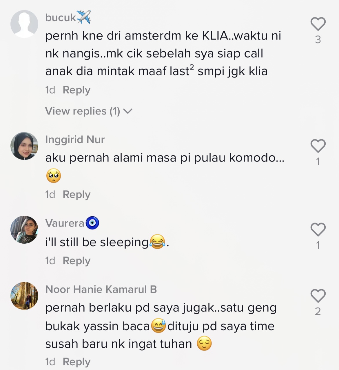The image size is (339, 370).
Task: Tap heart on Vaurera's comment
Action: pos(318,229)
